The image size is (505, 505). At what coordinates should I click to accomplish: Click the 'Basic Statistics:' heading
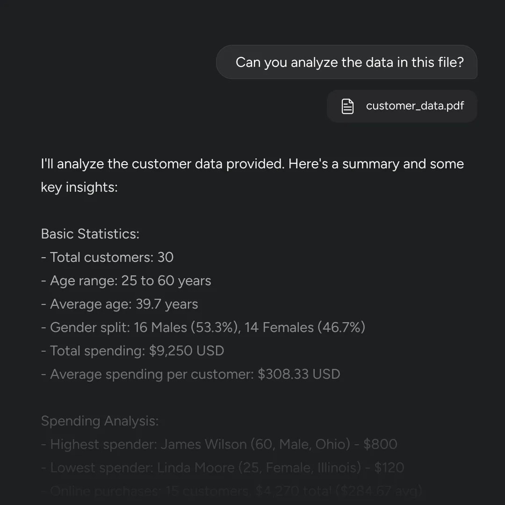(90, 234)
